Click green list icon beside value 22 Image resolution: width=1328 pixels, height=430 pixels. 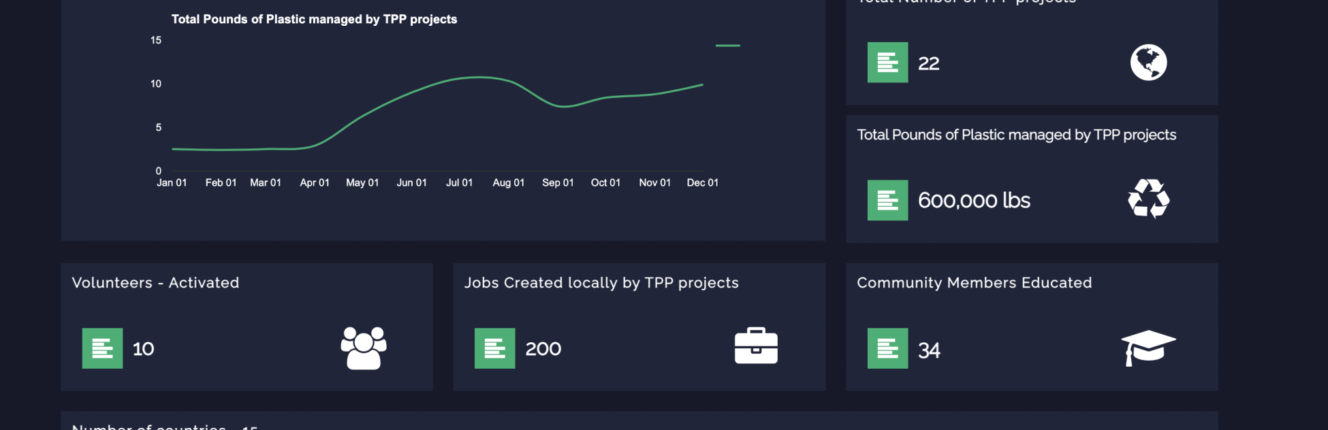[x=887, y=63]
